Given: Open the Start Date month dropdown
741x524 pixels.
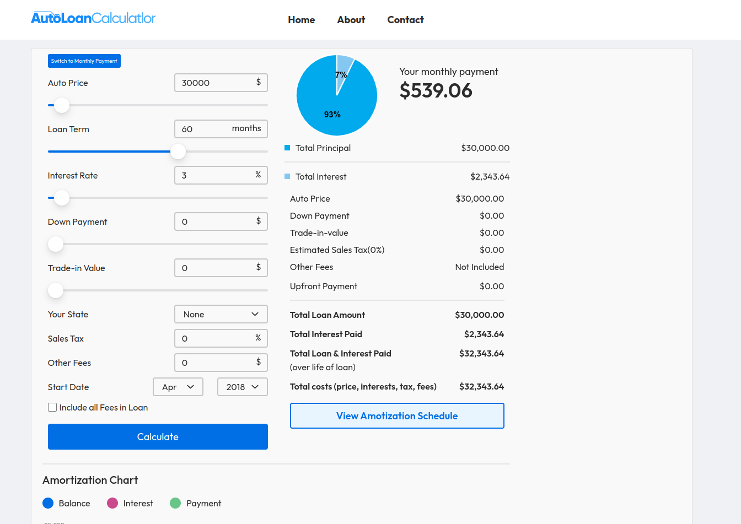Looking at the screenshot, I should click(x=178, y=387).
